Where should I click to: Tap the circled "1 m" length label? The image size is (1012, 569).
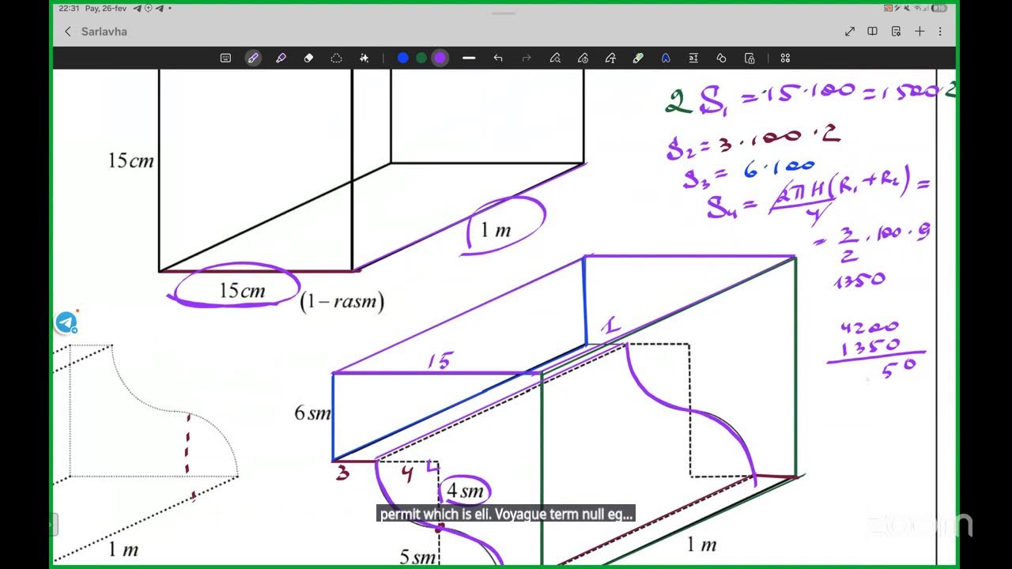496,230
